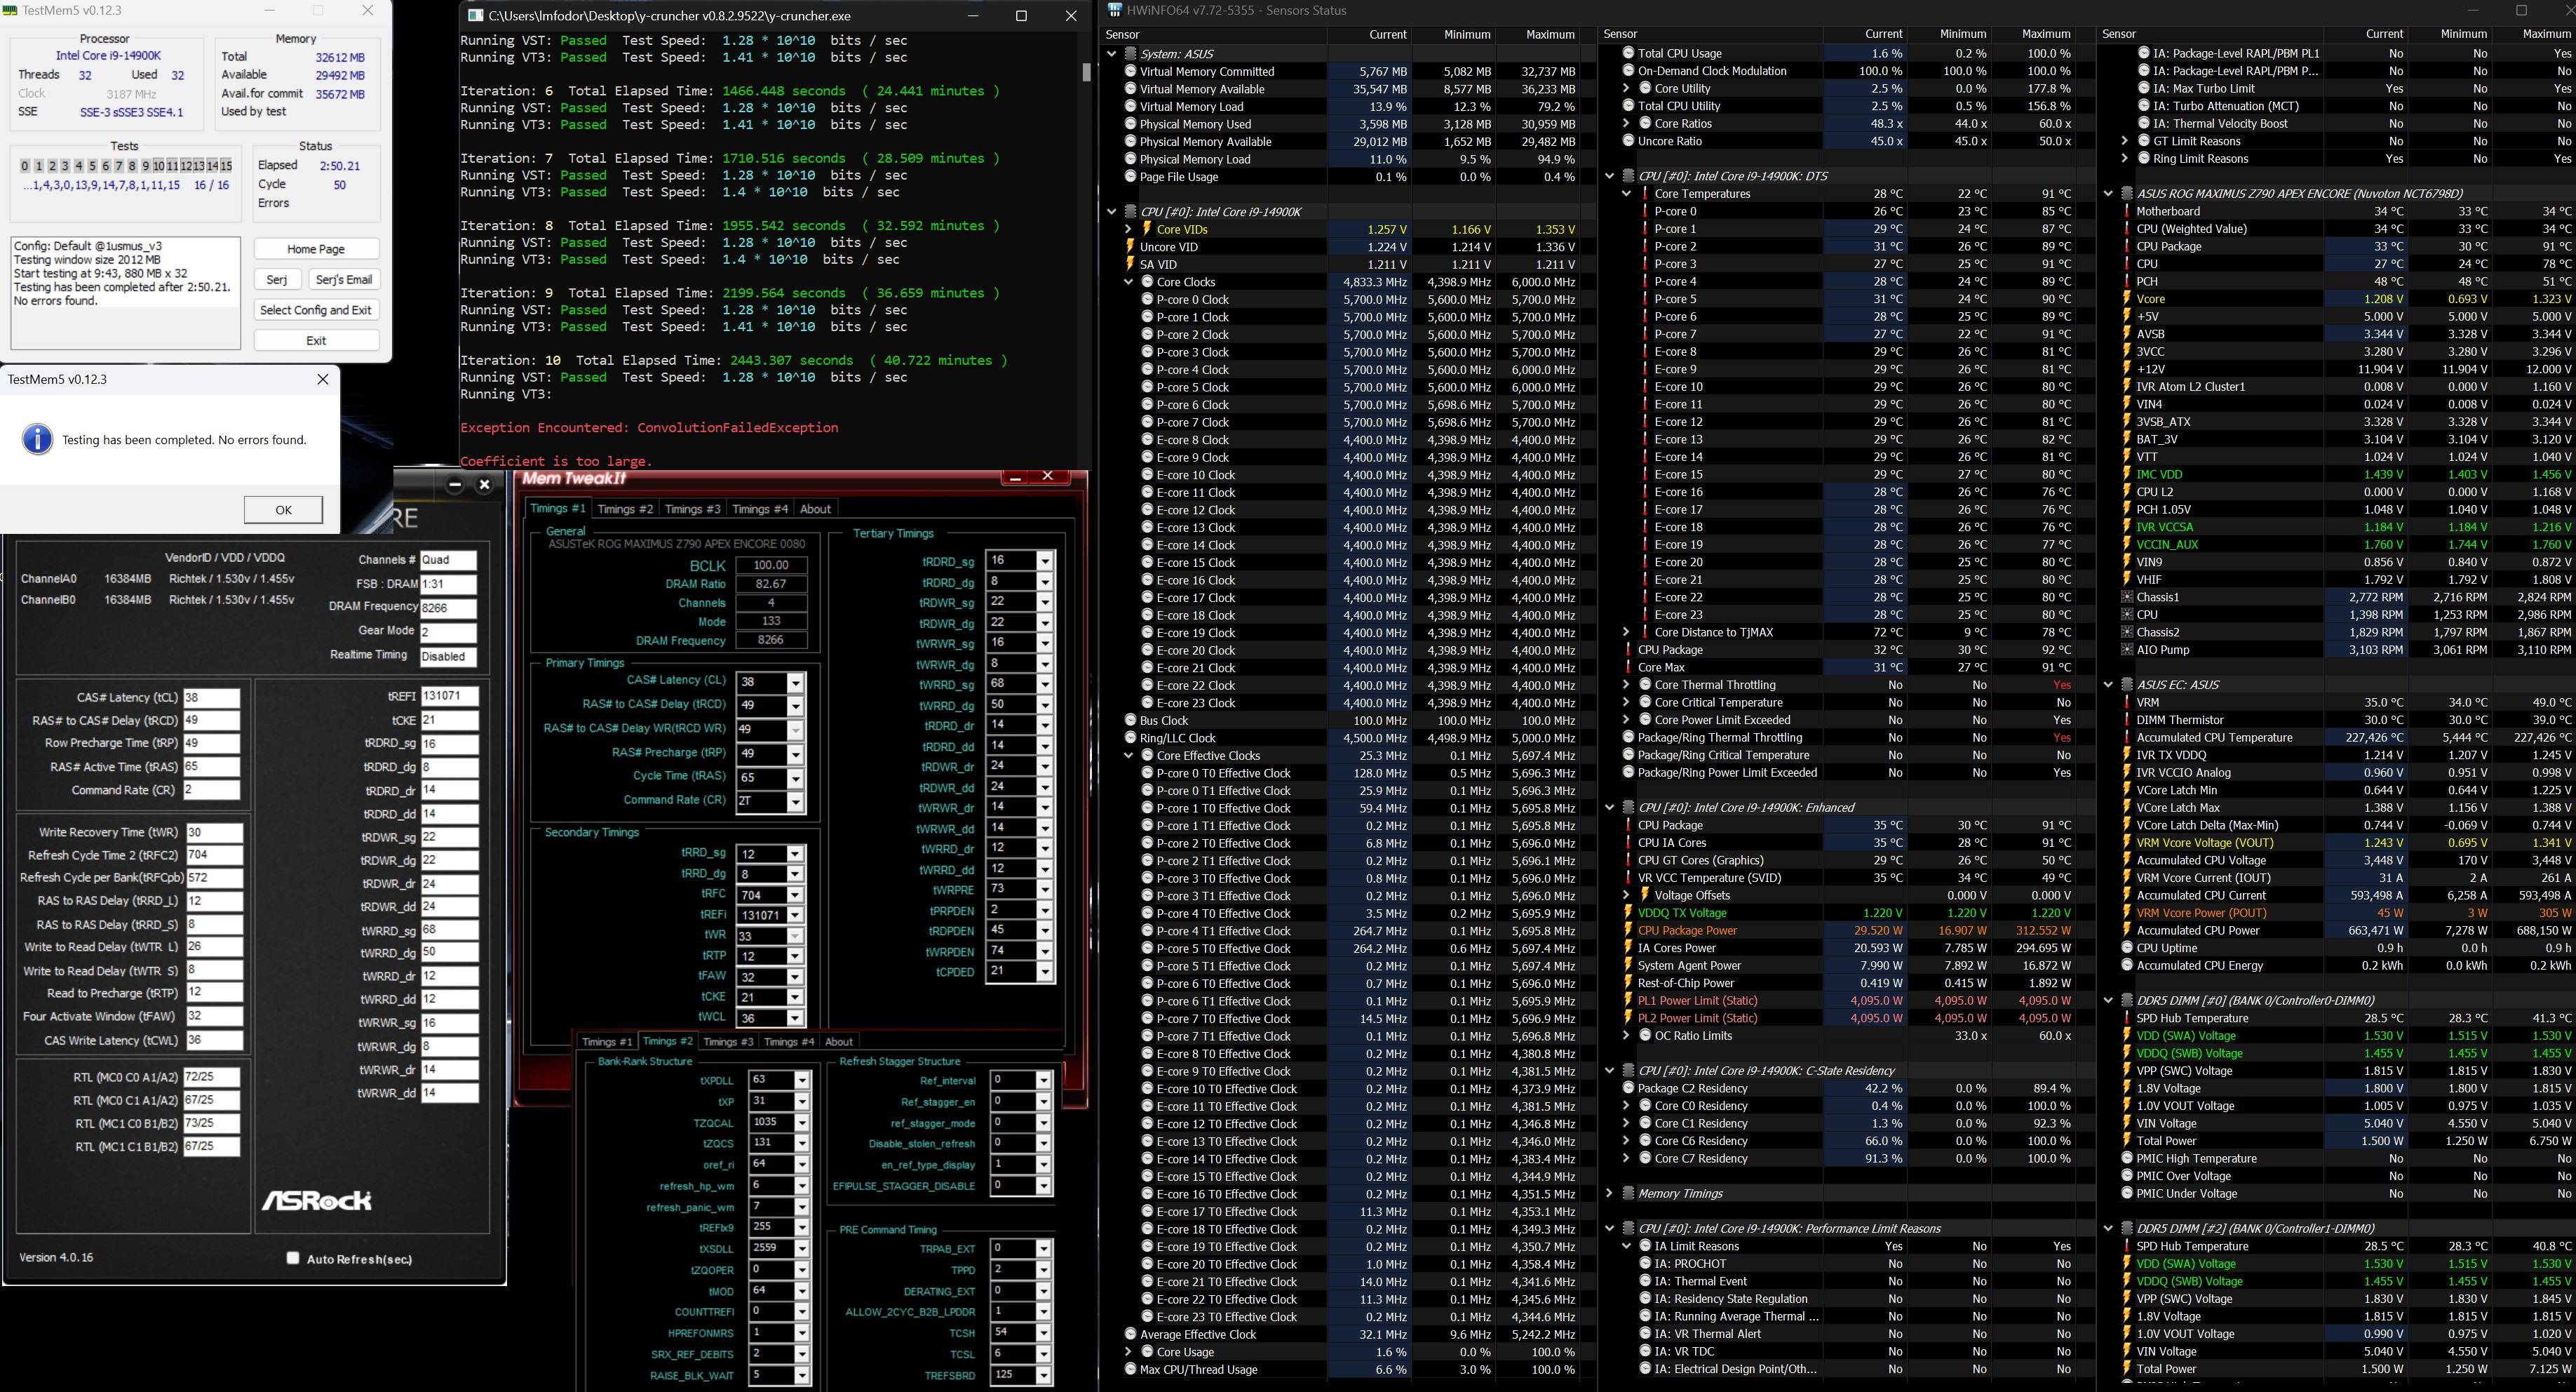Click the Serj button
This screenshot has height=1392, width=2576.
pos(277,280)
